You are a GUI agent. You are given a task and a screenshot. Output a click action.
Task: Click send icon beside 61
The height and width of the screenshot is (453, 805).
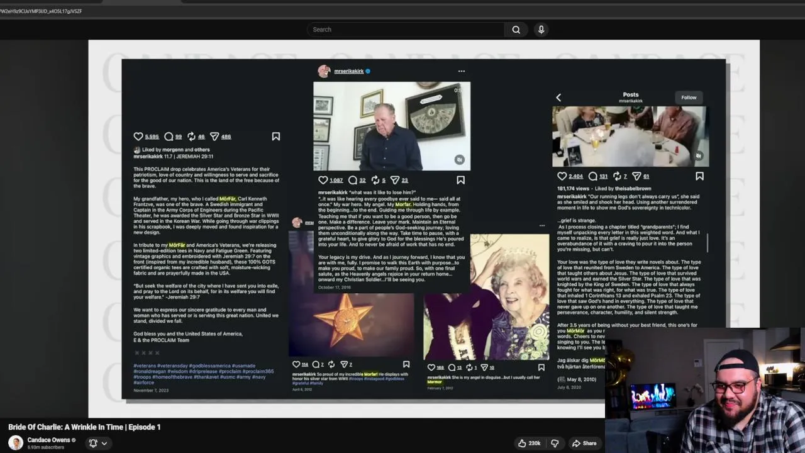[x=636, y=176]
